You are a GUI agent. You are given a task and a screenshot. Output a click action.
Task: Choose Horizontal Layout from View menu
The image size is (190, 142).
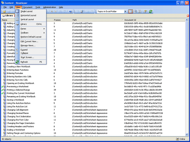[31, 15]
